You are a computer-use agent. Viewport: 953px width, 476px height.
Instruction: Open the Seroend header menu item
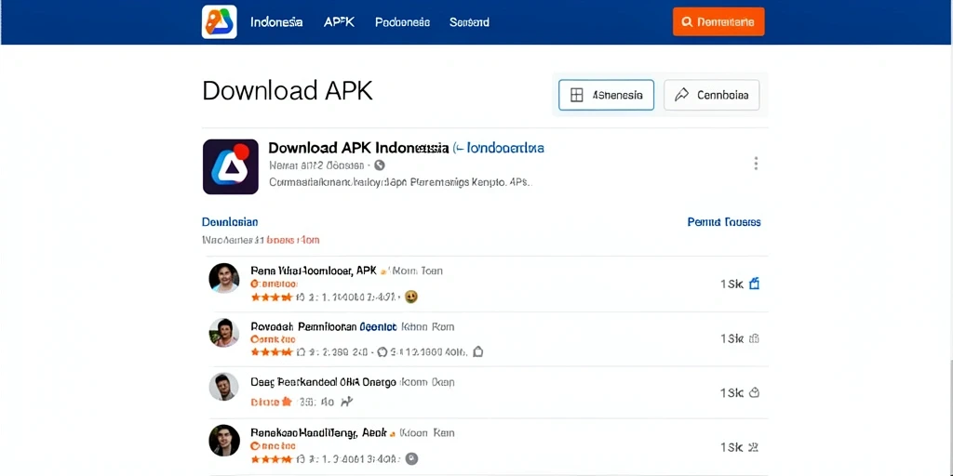point(469,22)
